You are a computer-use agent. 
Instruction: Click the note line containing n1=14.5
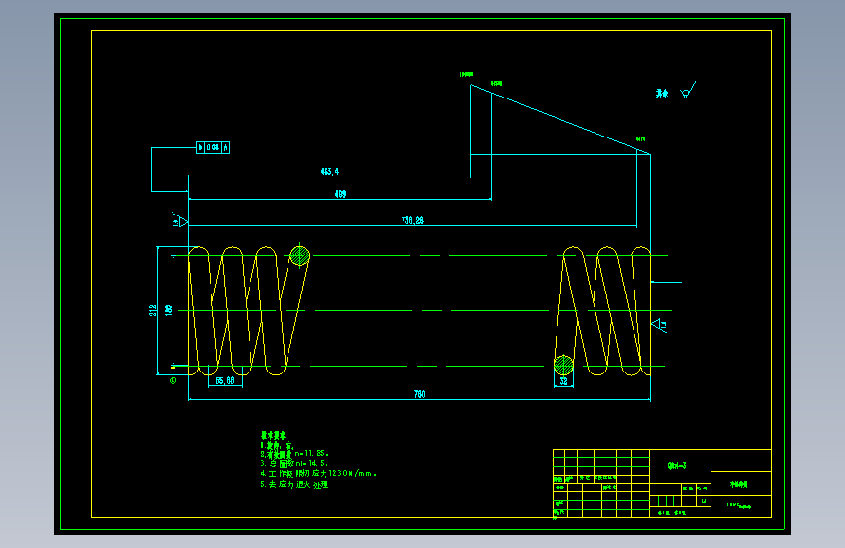pos(294,463)
